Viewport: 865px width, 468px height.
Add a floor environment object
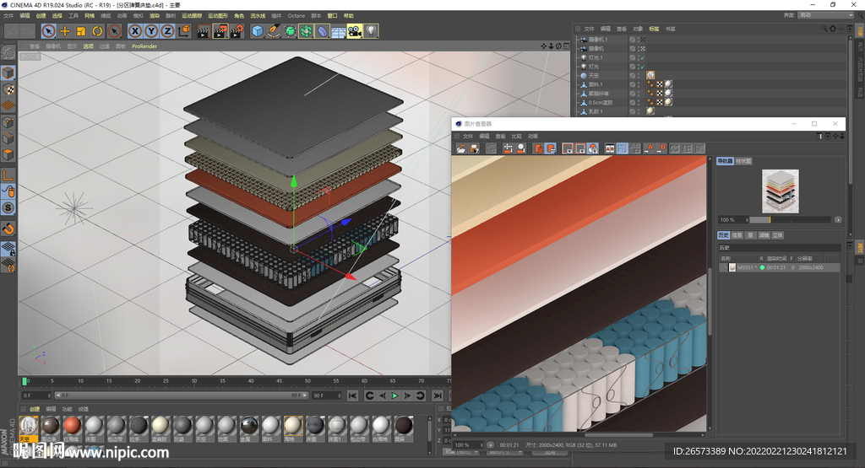click(339, 31)
